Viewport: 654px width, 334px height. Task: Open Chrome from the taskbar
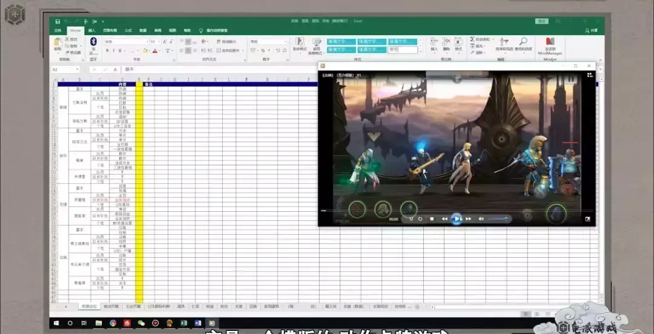113,323
